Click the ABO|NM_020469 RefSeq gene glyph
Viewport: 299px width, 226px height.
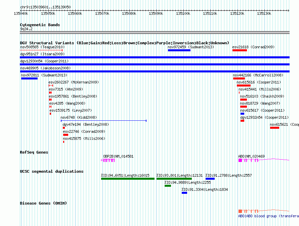(264, 160)
